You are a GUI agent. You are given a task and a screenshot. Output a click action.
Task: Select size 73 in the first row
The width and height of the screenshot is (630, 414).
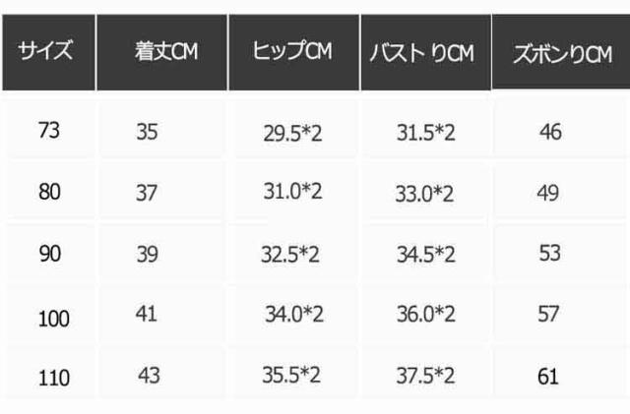tap(48, 131)
